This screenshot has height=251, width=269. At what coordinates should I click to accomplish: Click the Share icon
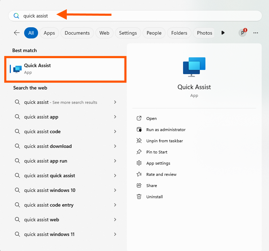[139, 185]
